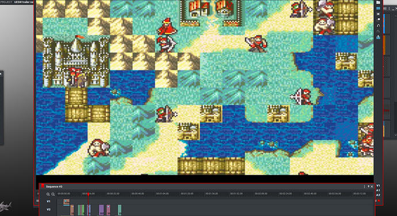Screen dimensions: 397x216
Task: Click the 00:02:08.00 timecode on ruler
Action: (261, 194)
